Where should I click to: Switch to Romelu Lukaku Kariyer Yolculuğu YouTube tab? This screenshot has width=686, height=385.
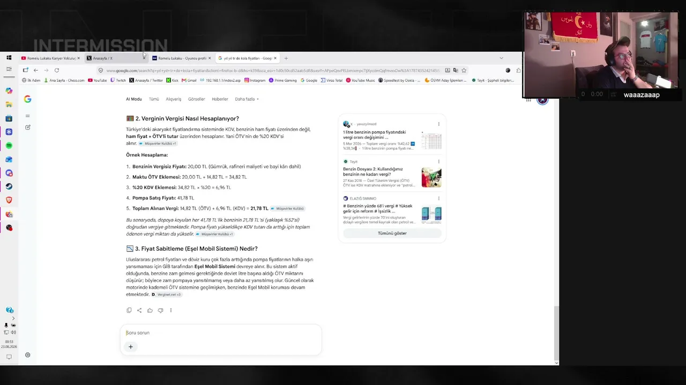point(50,58)
